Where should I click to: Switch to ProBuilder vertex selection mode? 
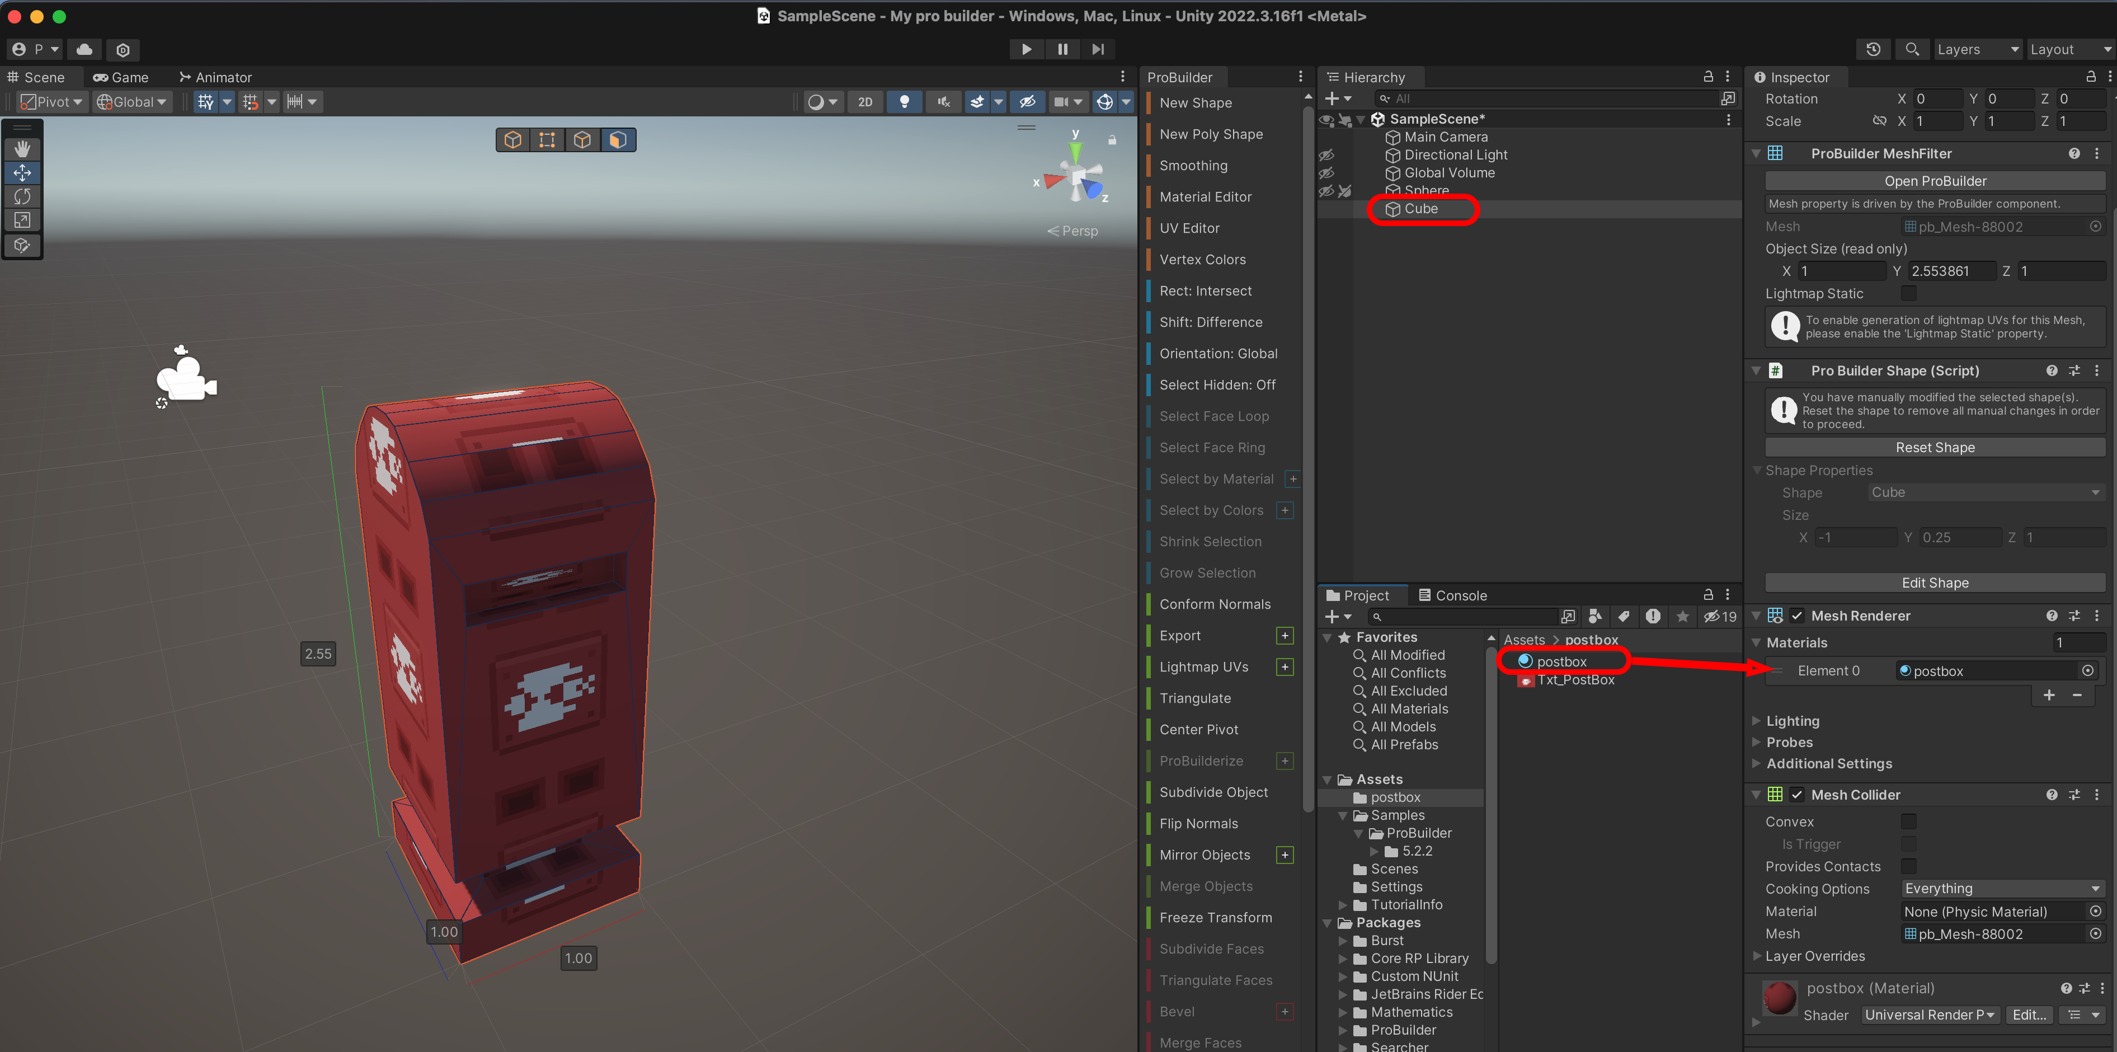(x=547, y=140)
